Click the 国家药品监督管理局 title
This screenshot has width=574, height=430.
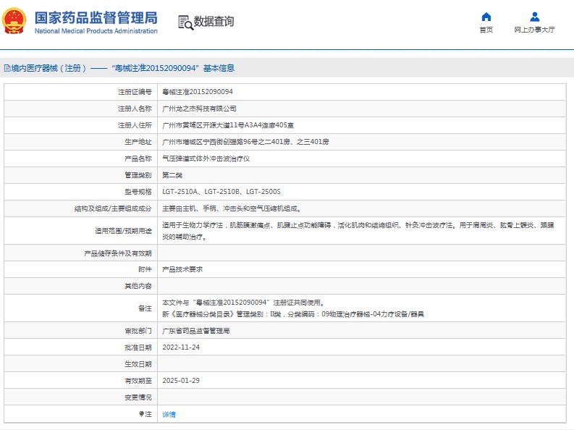96,18
